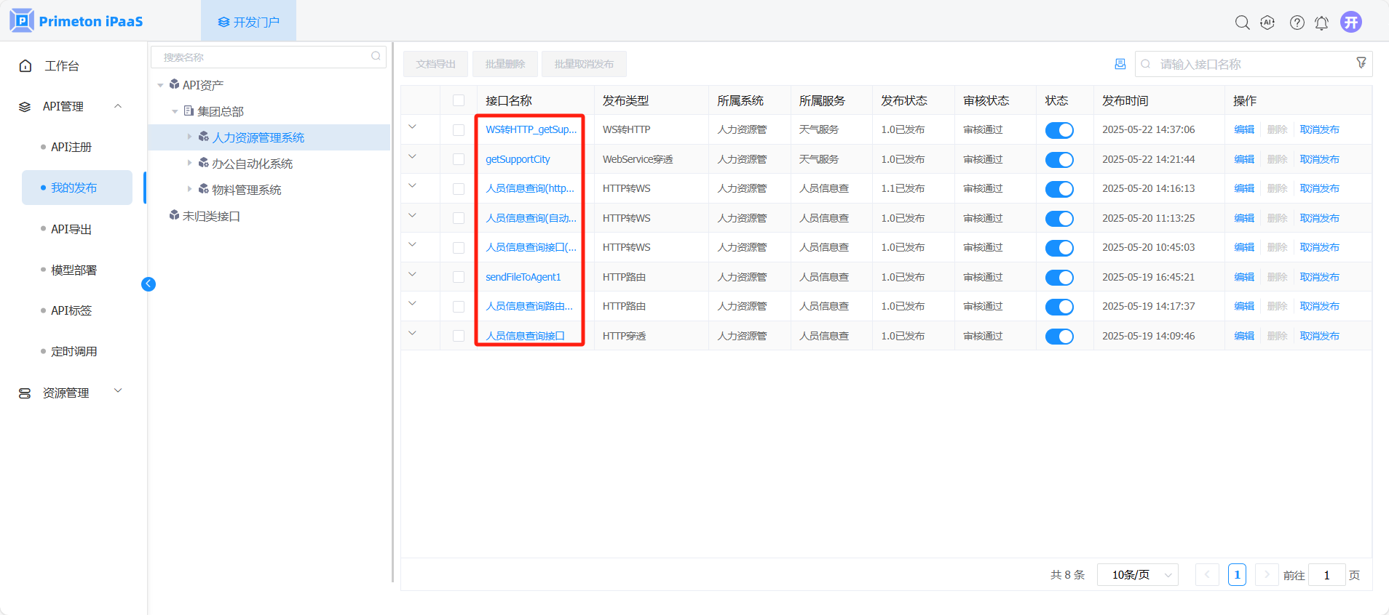Select all rows with header checkbox
This screenshot has width=1389, height=615.
(x=459, y=100)
